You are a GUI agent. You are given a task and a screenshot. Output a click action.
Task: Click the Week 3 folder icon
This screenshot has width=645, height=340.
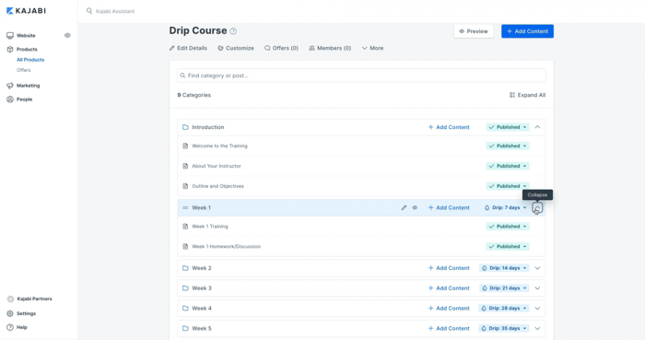185,288
